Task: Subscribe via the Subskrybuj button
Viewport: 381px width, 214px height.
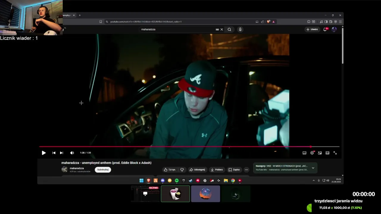Action: (103, 170)
